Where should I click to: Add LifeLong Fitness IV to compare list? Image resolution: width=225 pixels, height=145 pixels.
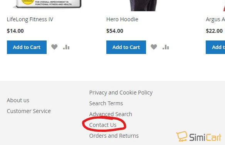coord(66,47)
